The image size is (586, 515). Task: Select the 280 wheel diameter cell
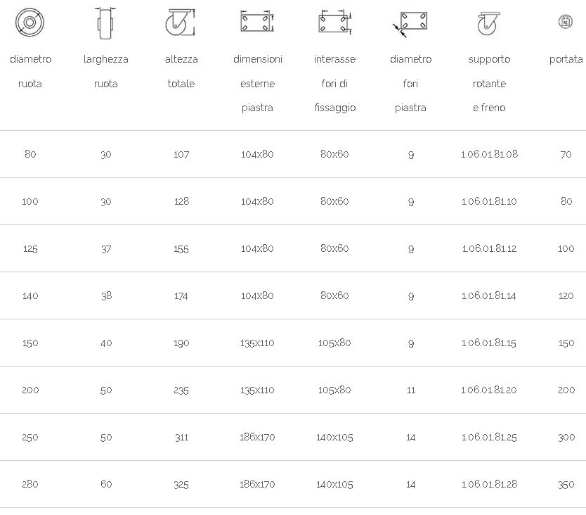pos(30,484)
